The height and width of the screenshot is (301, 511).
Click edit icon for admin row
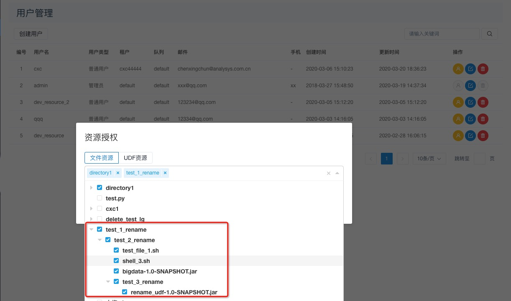pyautogui.click(x=470, y=86)
